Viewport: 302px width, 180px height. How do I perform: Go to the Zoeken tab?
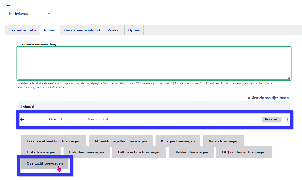point(114,30)
